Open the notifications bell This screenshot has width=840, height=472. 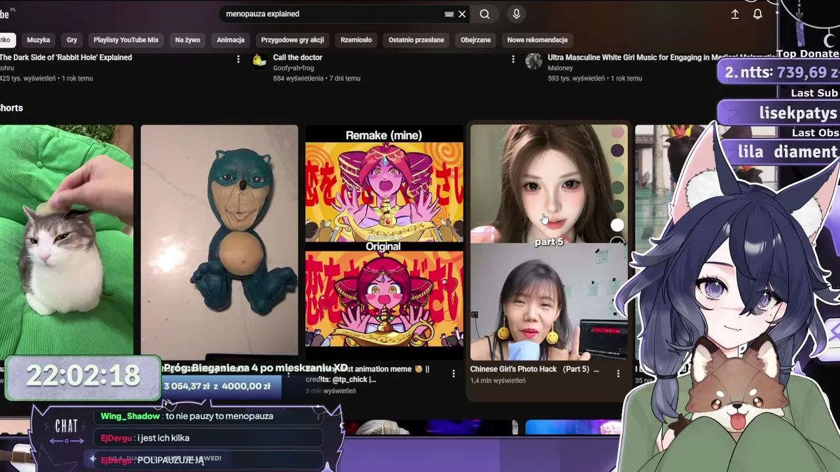[757, 14]
